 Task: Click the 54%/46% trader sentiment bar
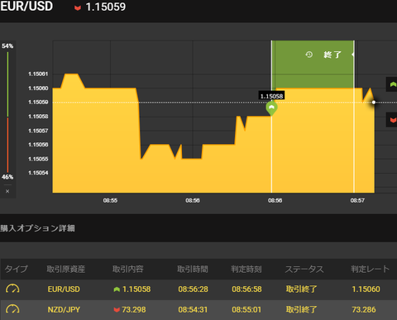[7, 112]
